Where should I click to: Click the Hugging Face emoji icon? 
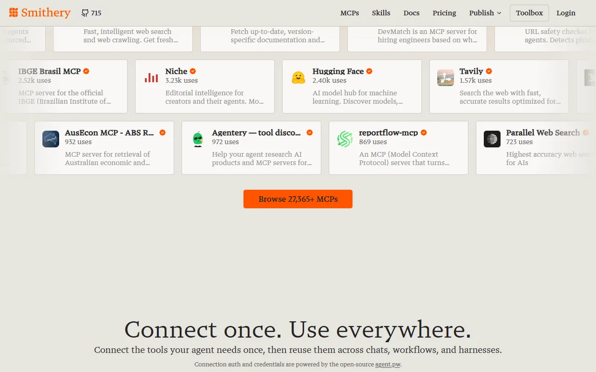pyautogui.click(x=298, y=78)
